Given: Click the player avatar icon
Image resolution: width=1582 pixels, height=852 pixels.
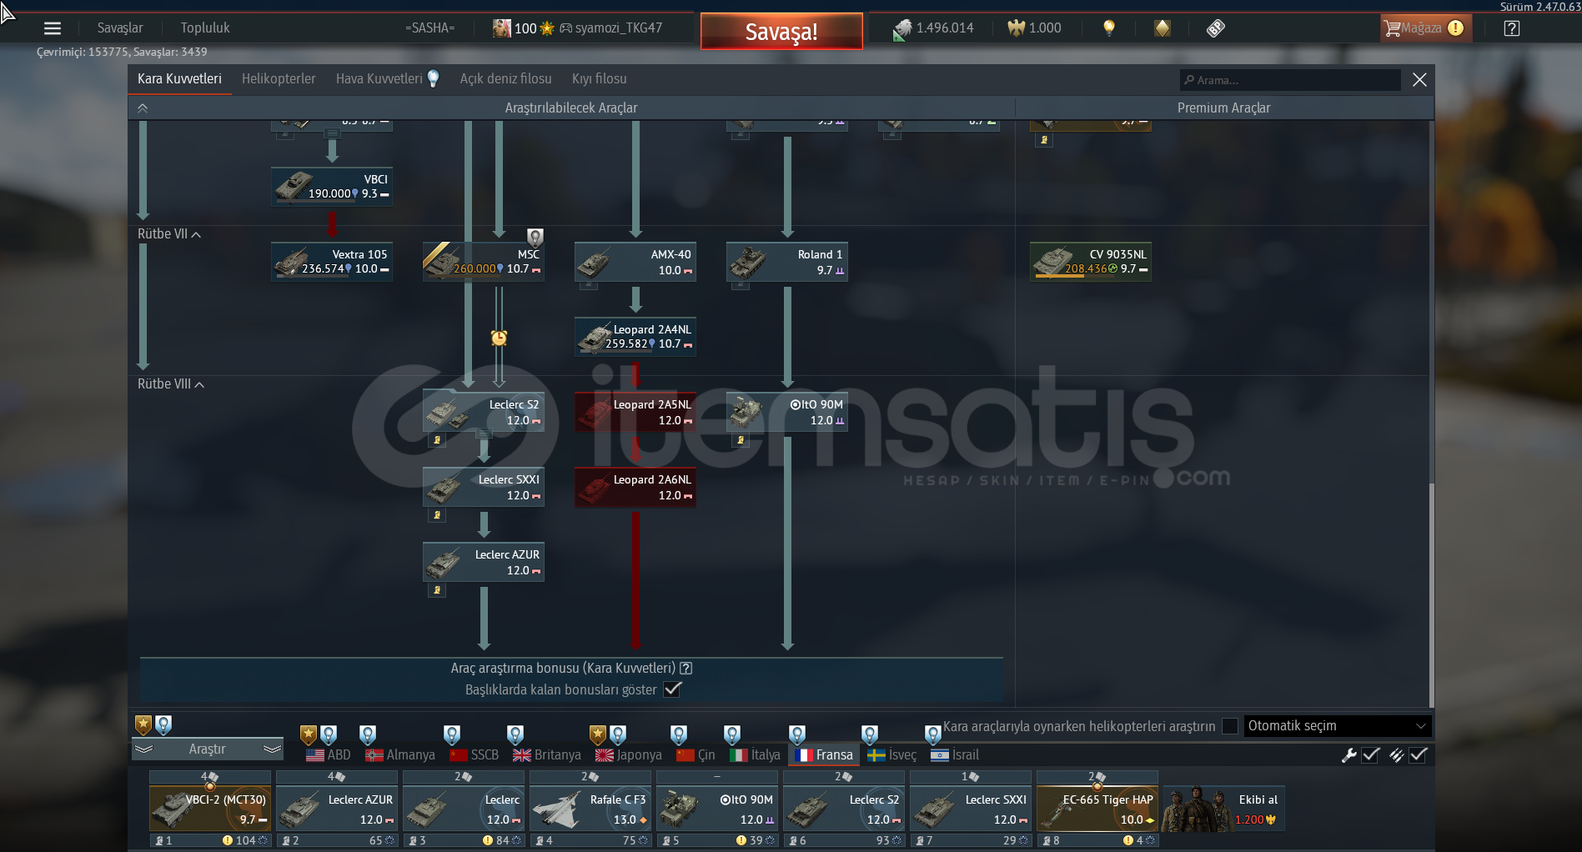Looking at the screenshot, I should point(501,28).
